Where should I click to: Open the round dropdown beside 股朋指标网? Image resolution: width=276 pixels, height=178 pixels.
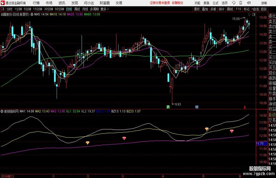2,111
